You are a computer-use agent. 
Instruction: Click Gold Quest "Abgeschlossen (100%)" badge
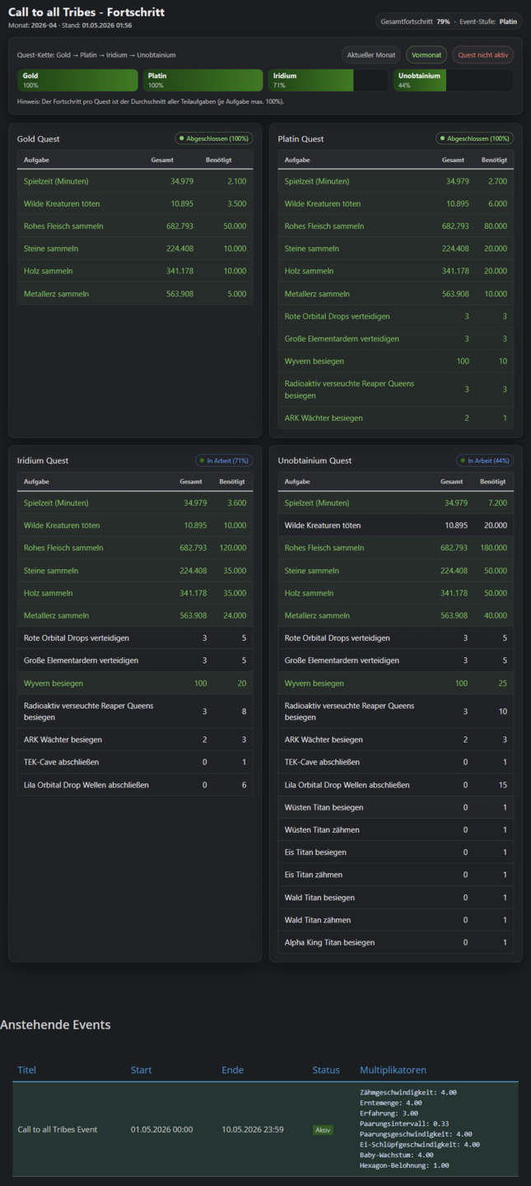(213, 138)
